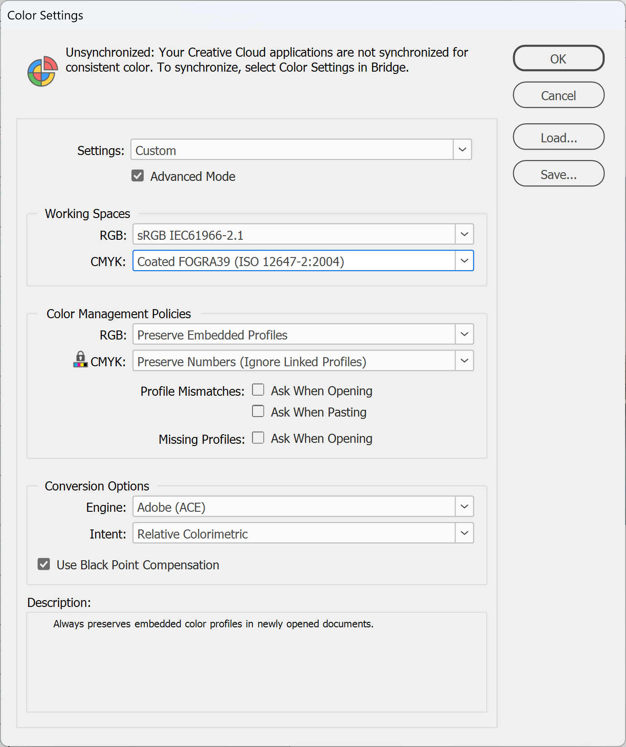
Task: Click the Color Settings title text
Action: tap(45, 15)
